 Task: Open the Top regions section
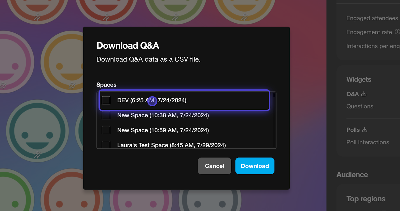[366, 199]
